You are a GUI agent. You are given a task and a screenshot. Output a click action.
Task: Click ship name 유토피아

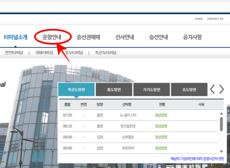click(x=128, y=148)
